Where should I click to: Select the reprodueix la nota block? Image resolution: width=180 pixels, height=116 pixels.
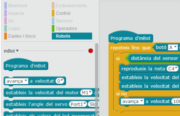tap(150, 69)
